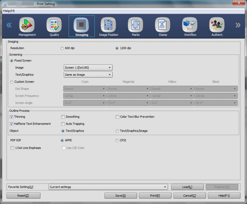Open the Authent. settings icon
The width and height of the screenshot is (247, 204).
point(217,25)
